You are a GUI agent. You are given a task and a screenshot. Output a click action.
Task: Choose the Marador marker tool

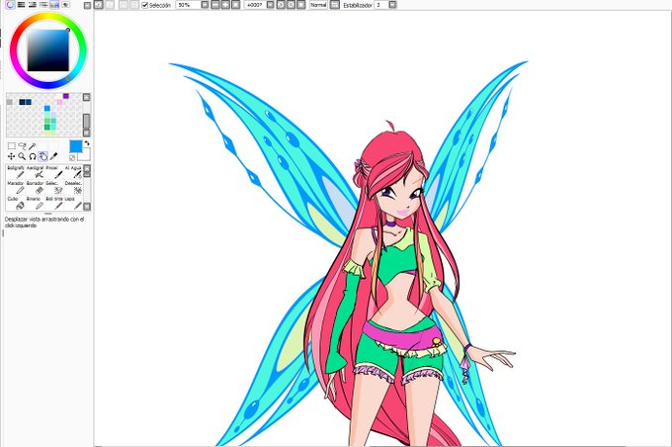tap(16, 188)
